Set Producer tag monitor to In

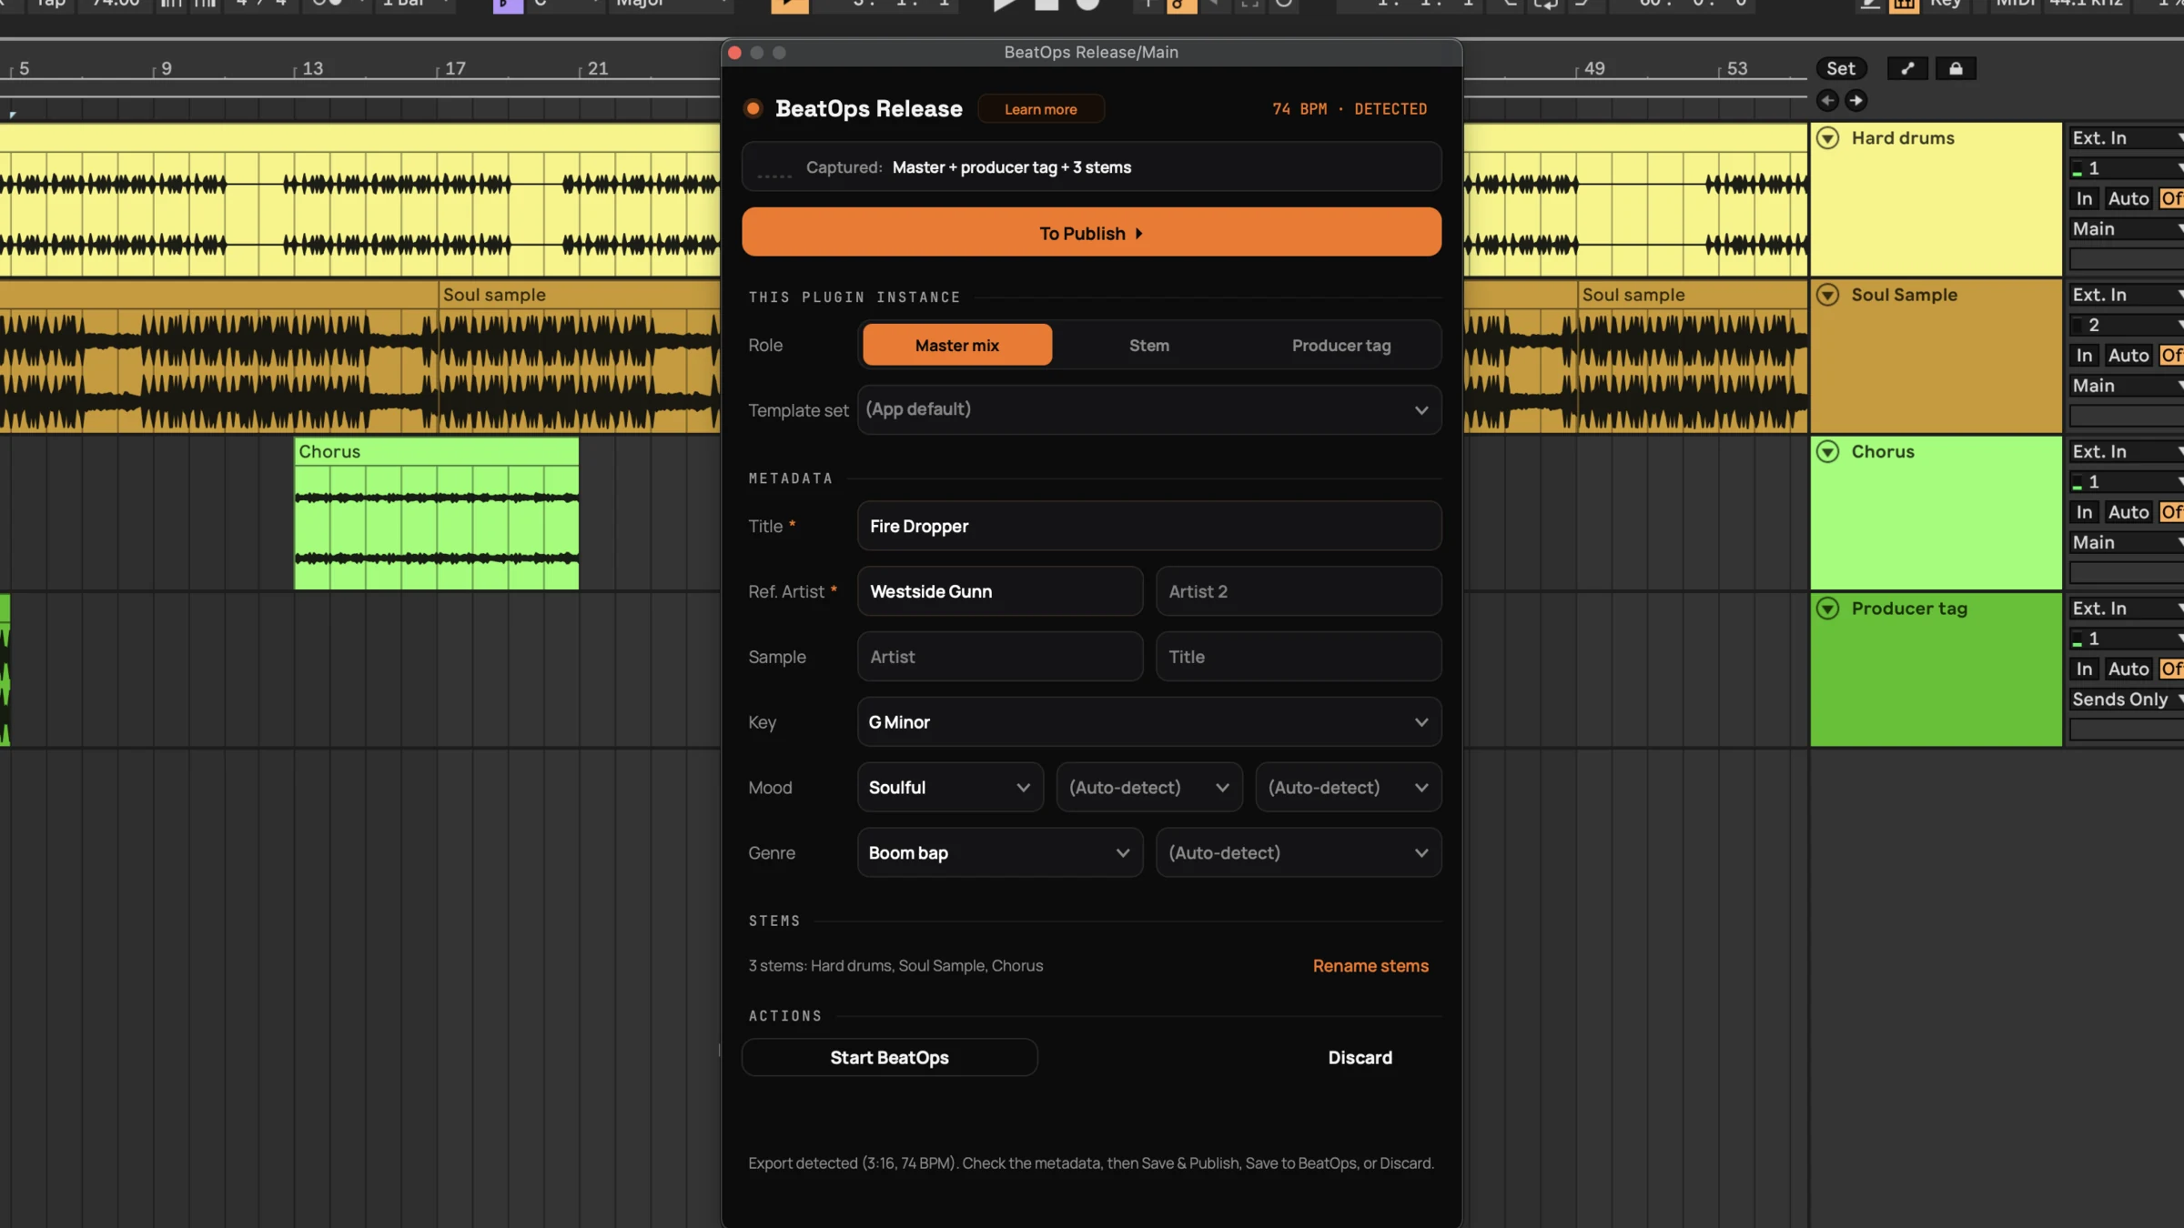2084,669
